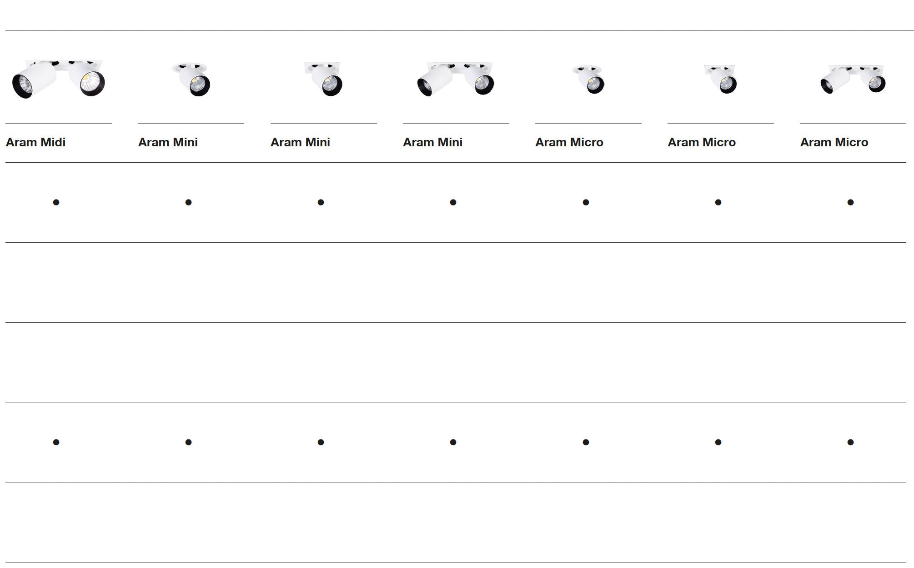The height and width of the screenshot is (568, 914).
Task: Select lower row dot under twin Aram Micro
Action: pyautogui.click(x=850, y=442)
